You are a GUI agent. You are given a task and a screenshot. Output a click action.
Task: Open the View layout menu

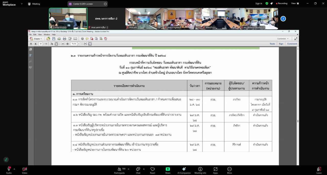(295, 4)
